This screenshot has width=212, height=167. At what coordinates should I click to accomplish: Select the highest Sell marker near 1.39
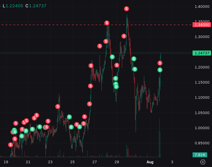click(x=126, y=9)
